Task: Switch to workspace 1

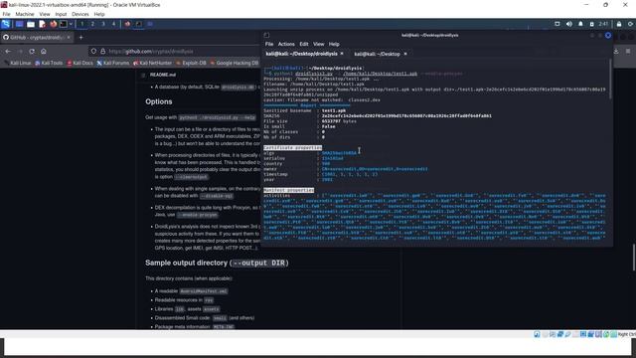Action: tap(81, 24)
